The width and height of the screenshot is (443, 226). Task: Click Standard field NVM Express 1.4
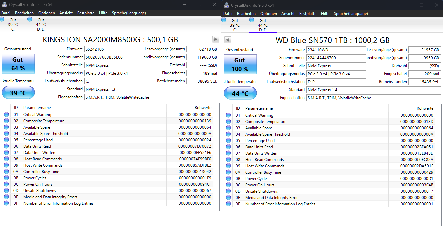[374, 90]
